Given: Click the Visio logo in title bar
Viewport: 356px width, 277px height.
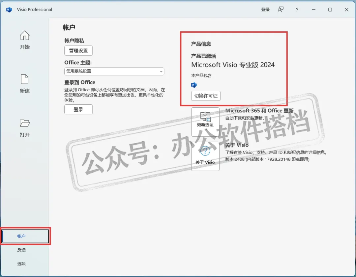Looking at the screenshot, I should (x=9, y=10).
